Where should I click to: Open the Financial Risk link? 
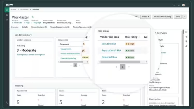pyautogui.click(x=109, y=57)
